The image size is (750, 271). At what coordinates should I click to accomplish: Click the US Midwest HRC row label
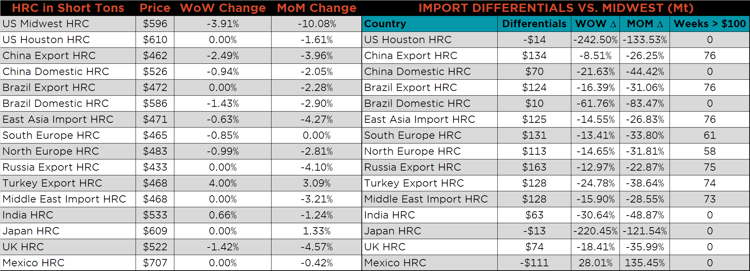[x=46, y=24]
